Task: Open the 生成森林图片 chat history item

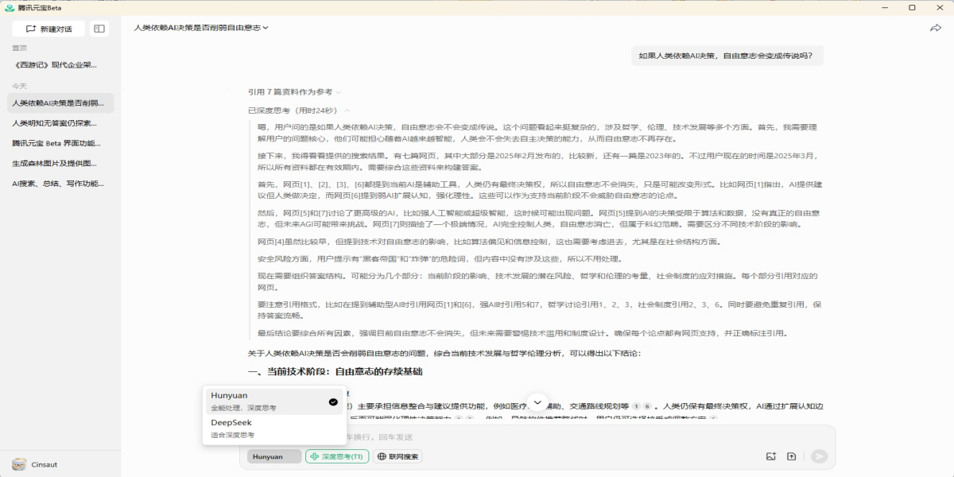Action: pyautogui.click(x=56, y=163)
